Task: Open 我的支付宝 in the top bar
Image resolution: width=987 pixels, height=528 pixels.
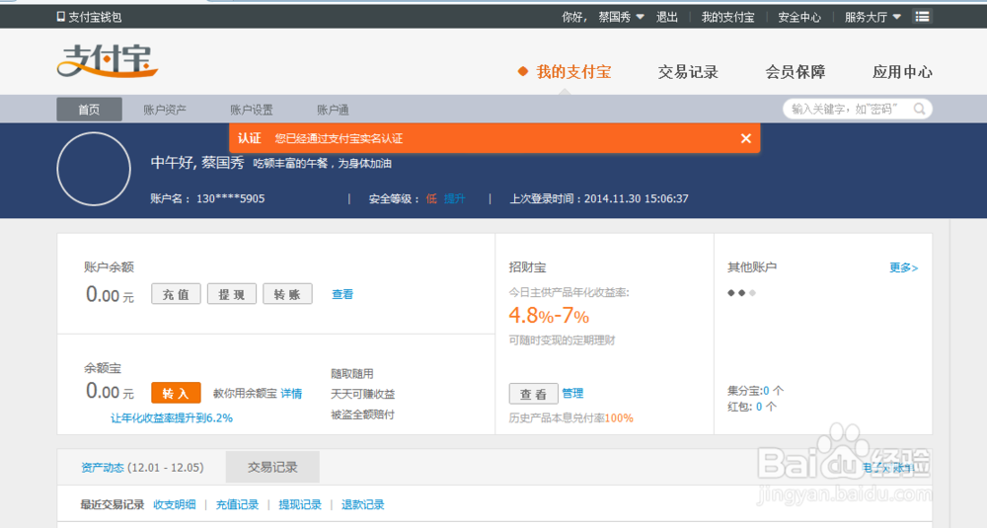Action: pos(727,17)
